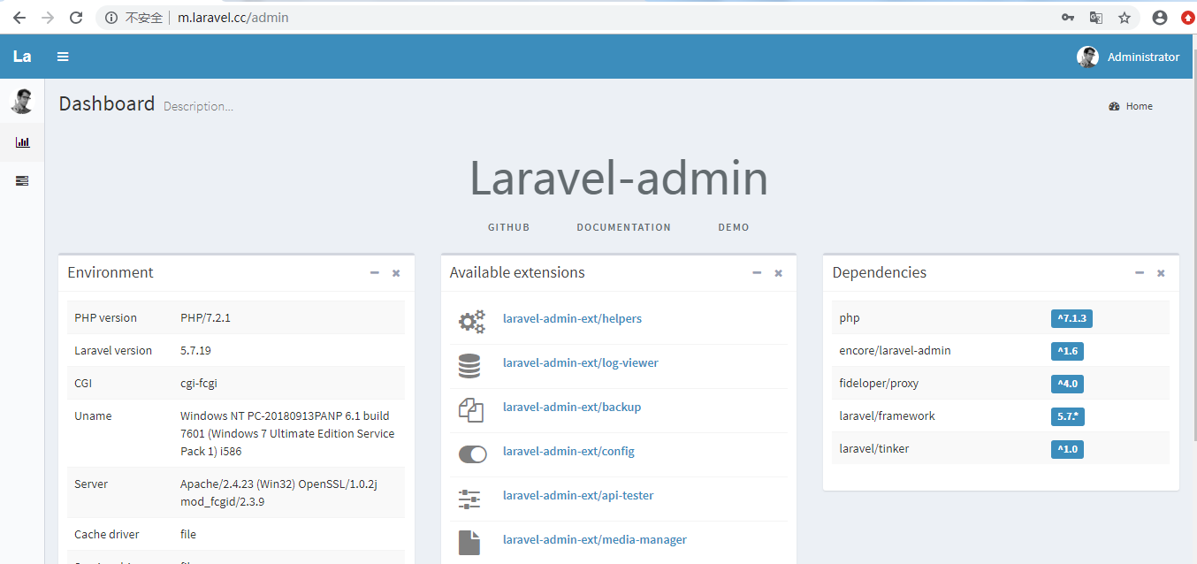Click the La logo
Viewport: 1197px width, 564px height.
point(22,57)
